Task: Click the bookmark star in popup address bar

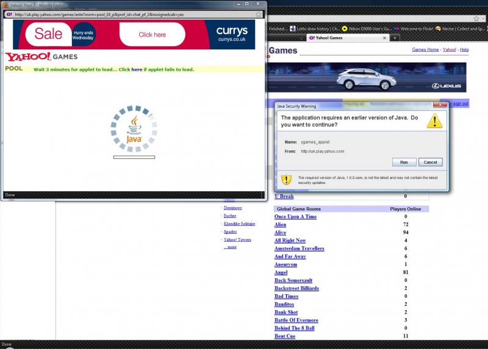Action: 258,14
